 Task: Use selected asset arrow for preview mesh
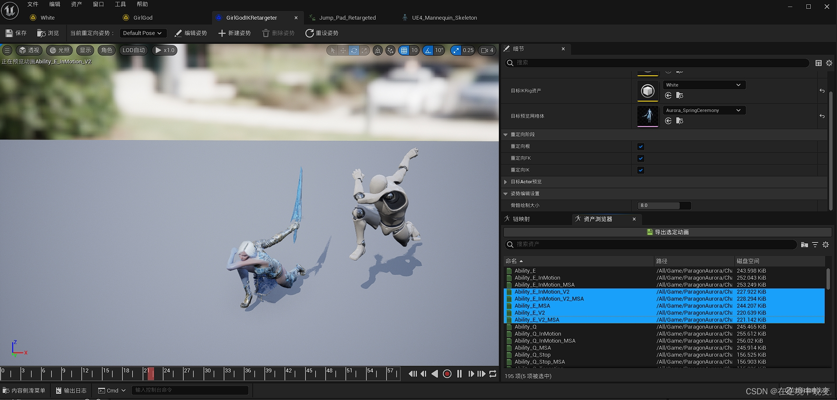(x=668, y=121)
